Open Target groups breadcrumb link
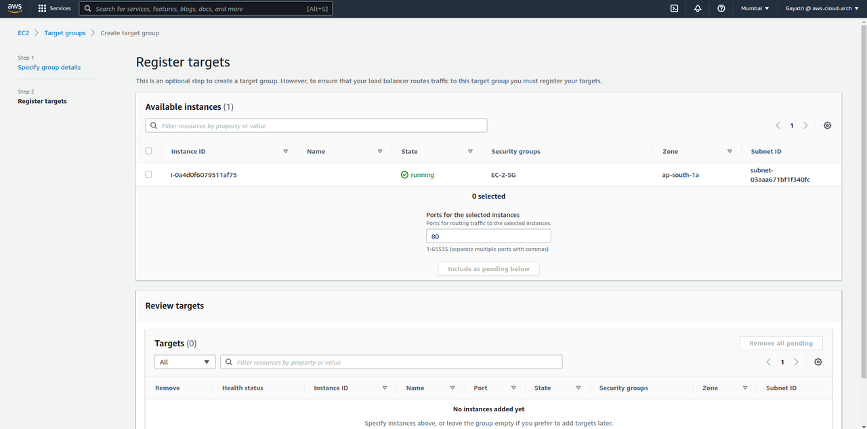This screenshot has height=429, width=867. tap(65, 33)
